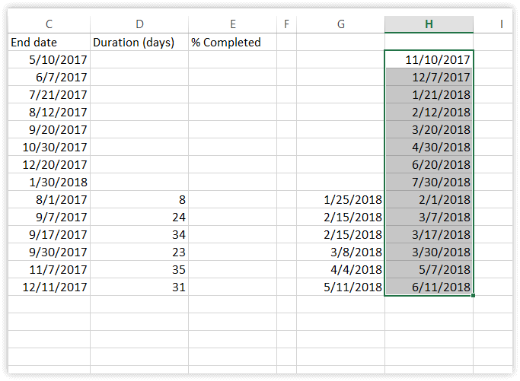Image resolution: width=520 pixels, height=381 pixels.
Task: Select cell containing 9/30/2017
Action: (x=49, y=252)
